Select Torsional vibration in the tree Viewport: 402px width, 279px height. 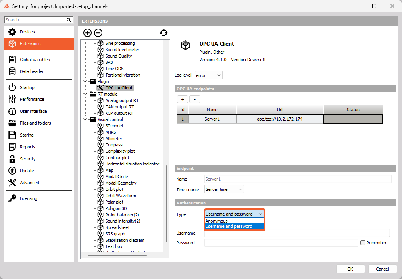tap(123, 75)
